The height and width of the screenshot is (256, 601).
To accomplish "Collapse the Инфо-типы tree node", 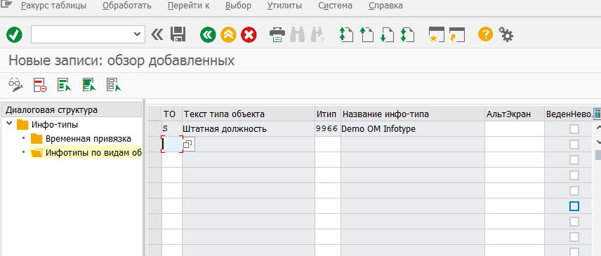I will point(9,125).
